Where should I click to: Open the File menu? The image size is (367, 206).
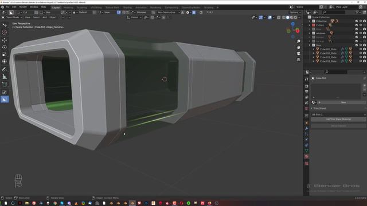pyautogui.click(x=7, y=7)
